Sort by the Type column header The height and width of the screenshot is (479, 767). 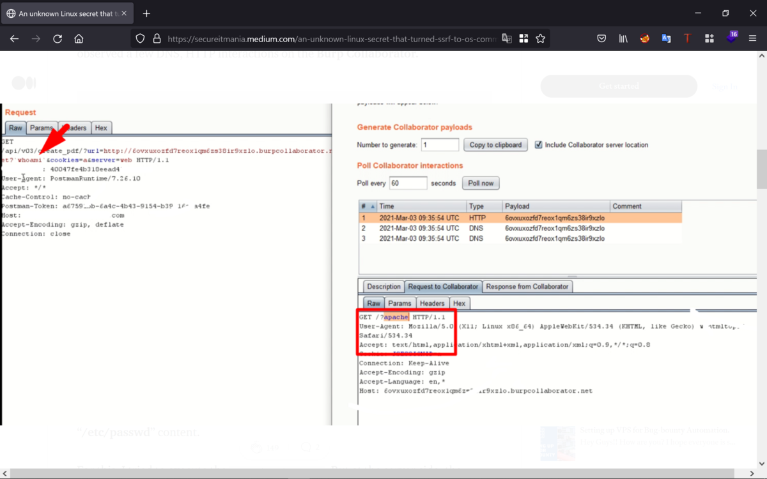click(484, 206)
